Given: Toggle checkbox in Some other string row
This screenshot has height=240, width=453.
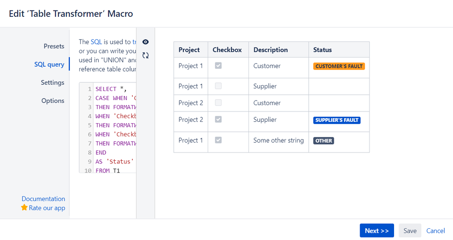Looking at the screenshot, I should pos(218,140).
